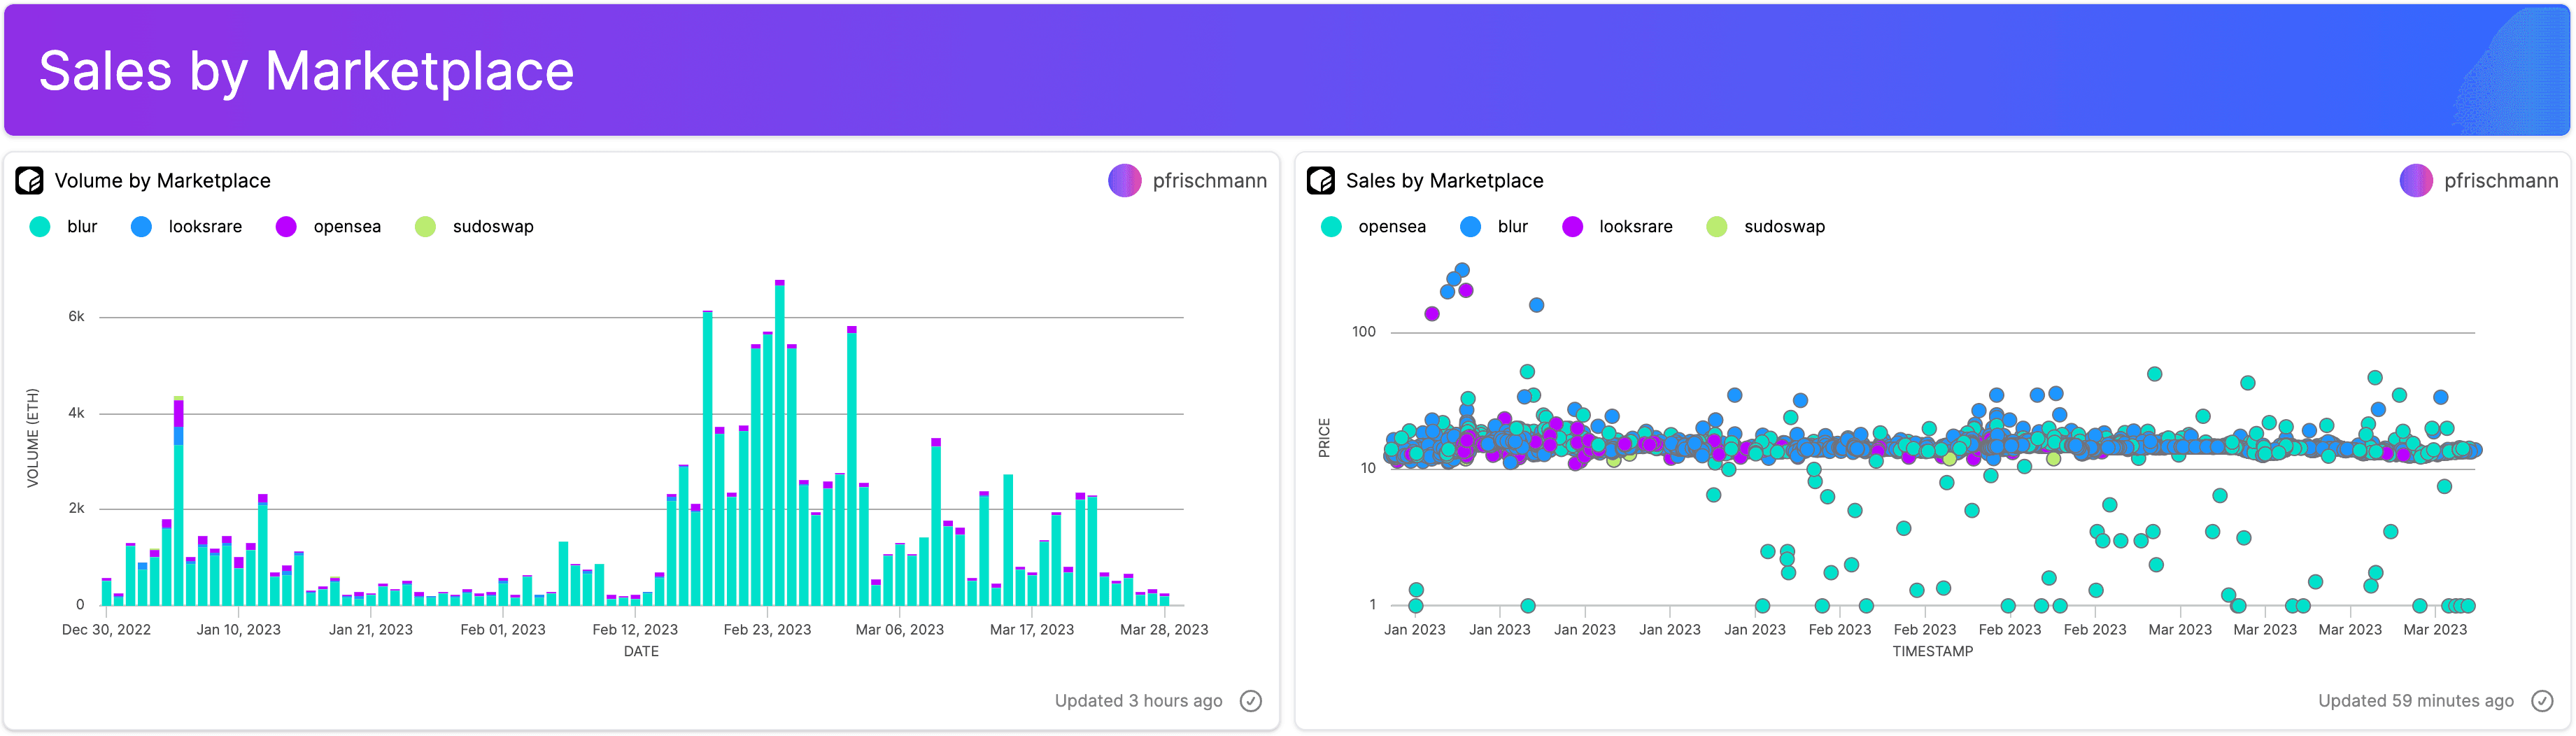2576x736 pixels.
Task: Open the Sales by Marketplace chart title link
Action: click(1444, 181)
